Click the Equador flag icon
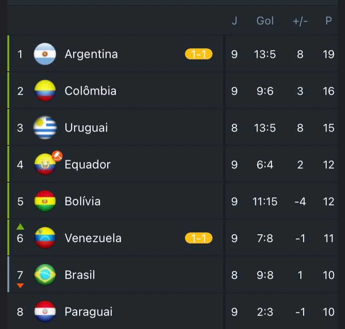This screenshot has width=345, height=329. [x=45, y=165]
